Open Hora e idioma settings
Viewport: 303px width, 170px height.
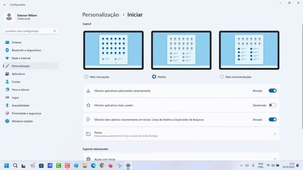click(30, 90)
